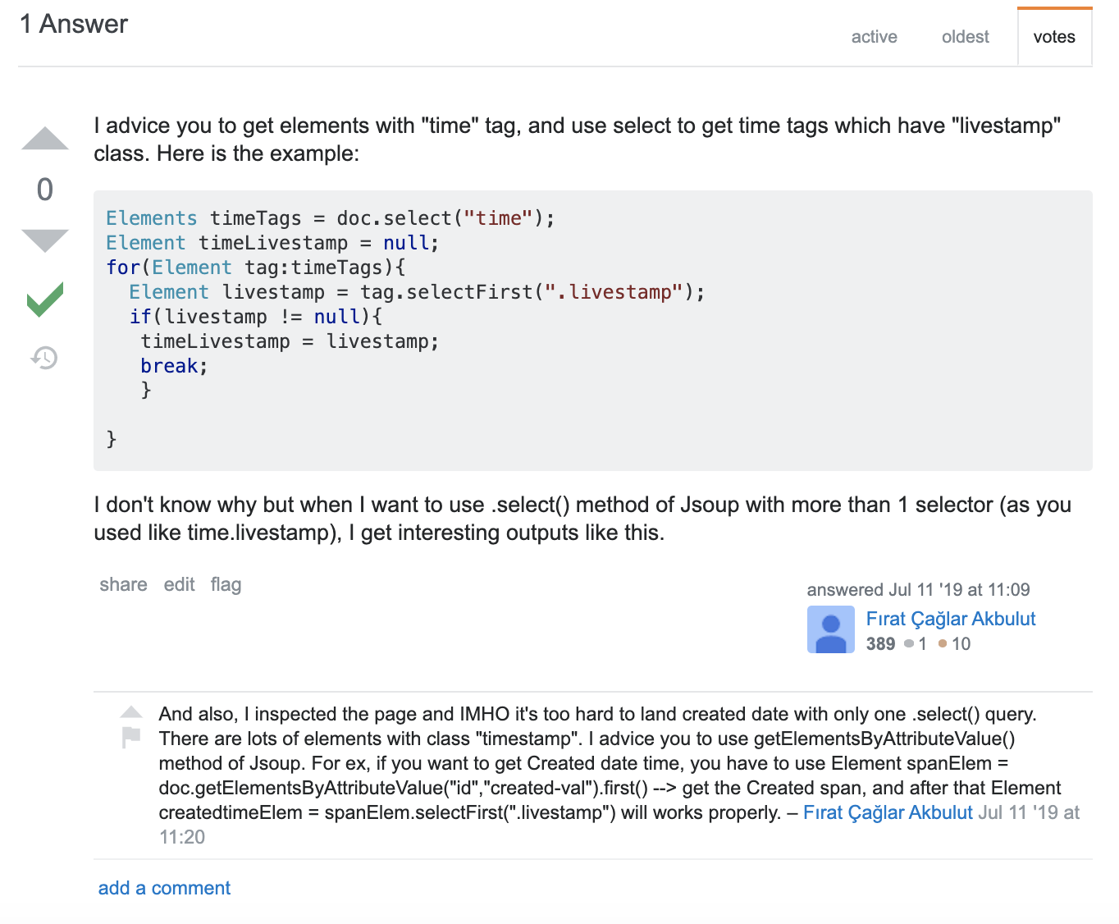
Task: Click the break; statement in the code
Action: [x=174, y=366]
